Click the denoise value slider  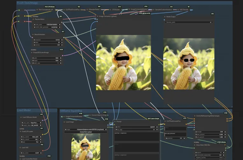coord(48,45)
